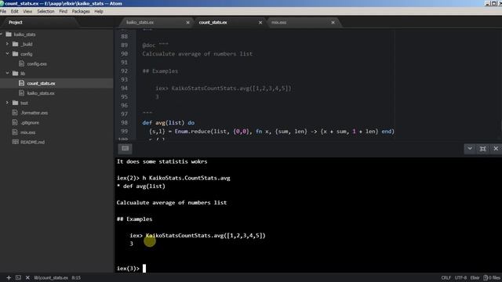Image resolution: width=502 pixels, height=282 pixels.
Task: Click the test folder icon
Action: pos(15,103)
